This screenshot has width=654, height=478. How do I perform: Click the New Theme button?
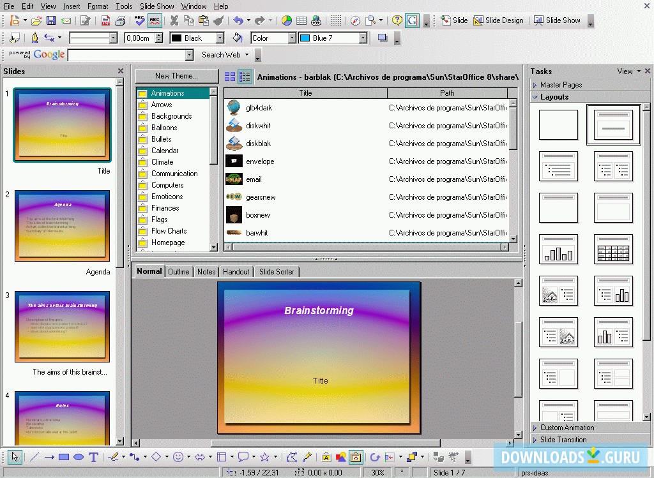click(x=176, y=75)
